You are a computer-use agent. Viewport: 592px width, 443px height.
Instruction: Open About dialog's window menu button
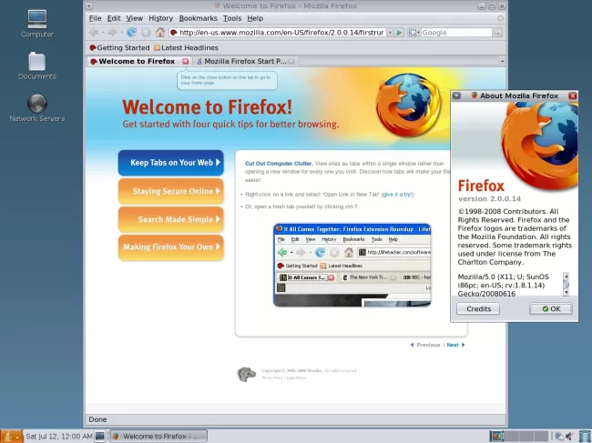[x=456, y=96]
